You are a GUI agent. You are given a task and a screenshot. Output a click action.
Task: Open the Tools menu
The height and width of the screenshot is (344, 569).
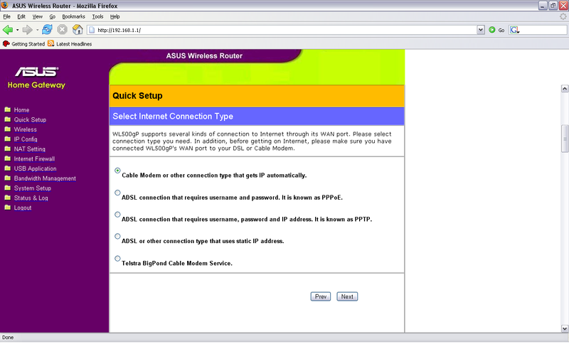point(97,16)
